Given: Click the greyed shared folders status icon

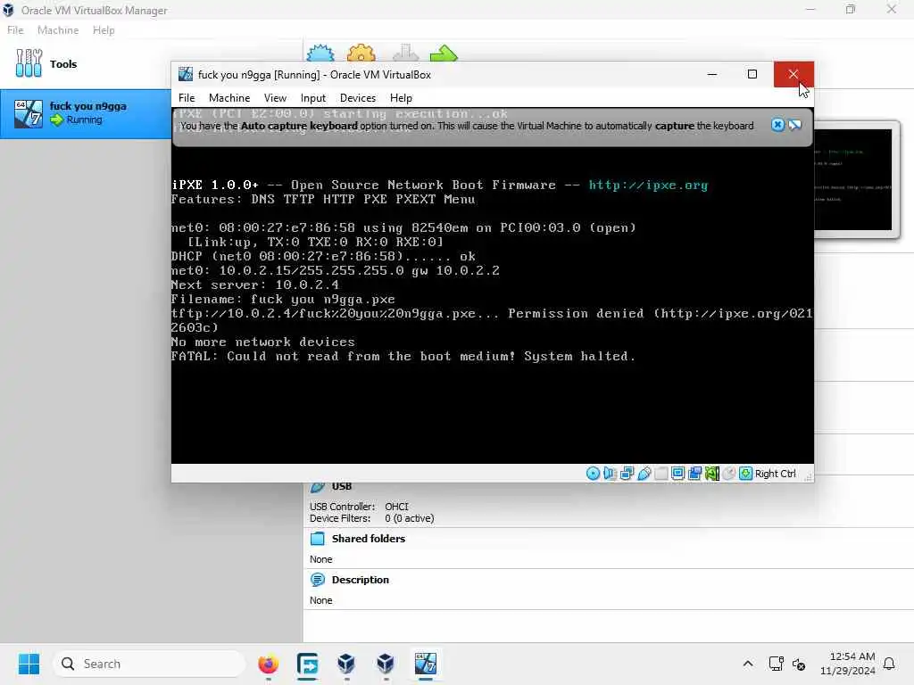Looking at the screenshot, I should 661,474.
